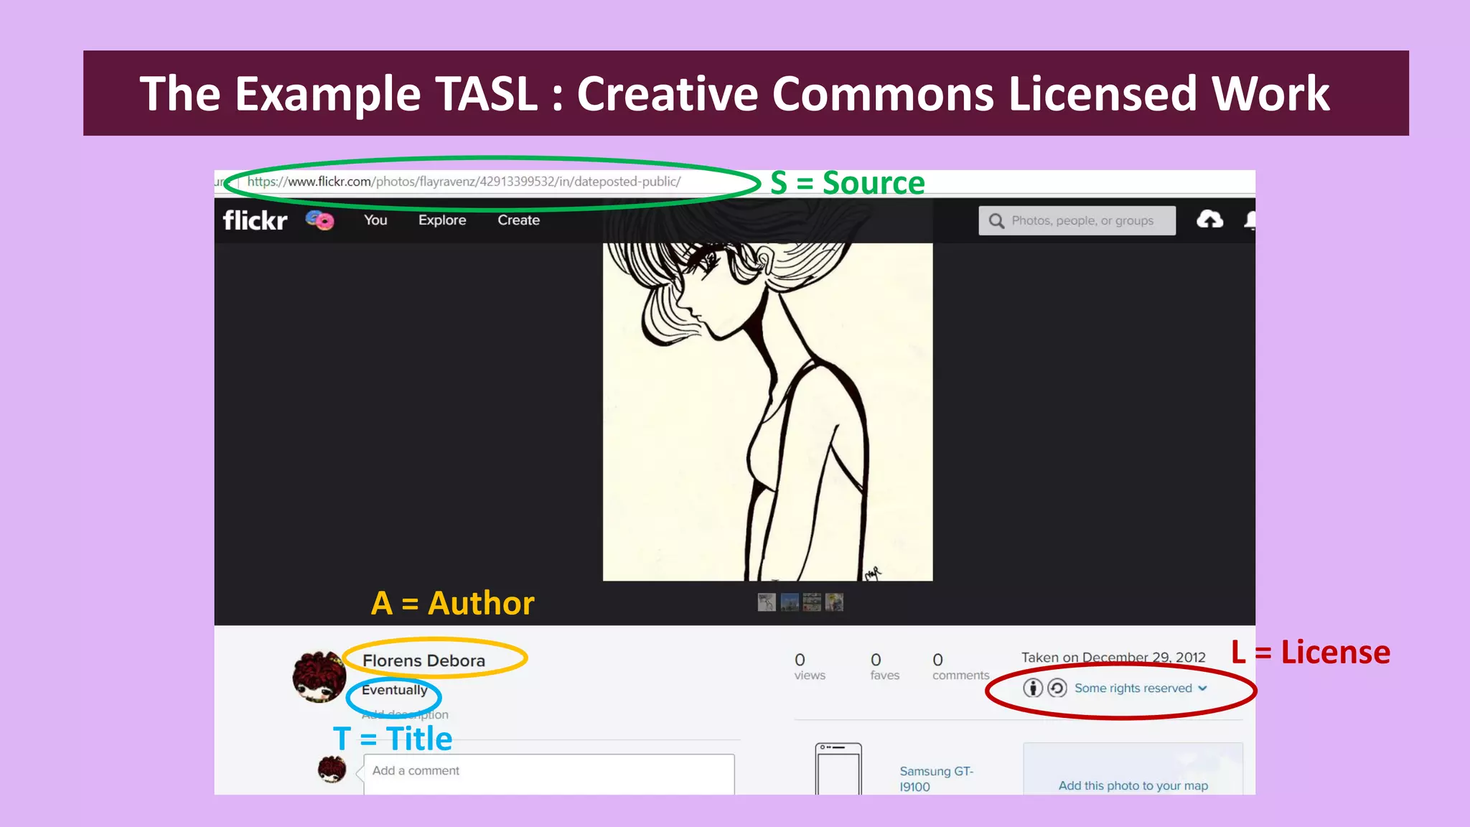Open the cloud upload icon
Image resolution: width=1470 pixels, height=827 pixels.
coord(1212,220)
